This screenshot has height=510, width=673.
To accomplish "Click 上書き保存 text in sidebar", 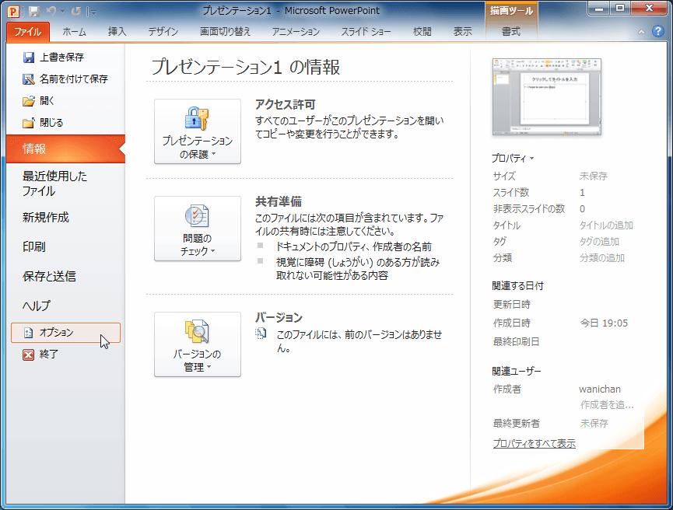I will [61, 58].
